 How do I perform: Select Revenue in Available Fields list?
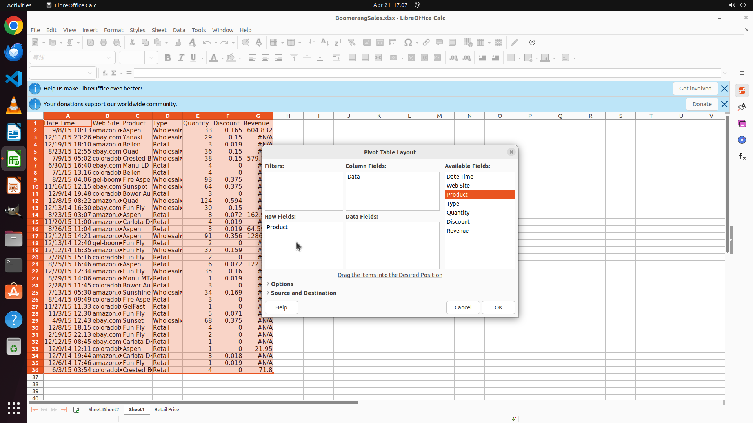457,231
